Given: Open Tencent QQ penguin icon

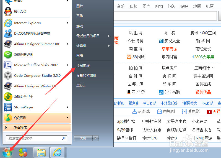Looking at the screenshot, I should pos(8,11).
